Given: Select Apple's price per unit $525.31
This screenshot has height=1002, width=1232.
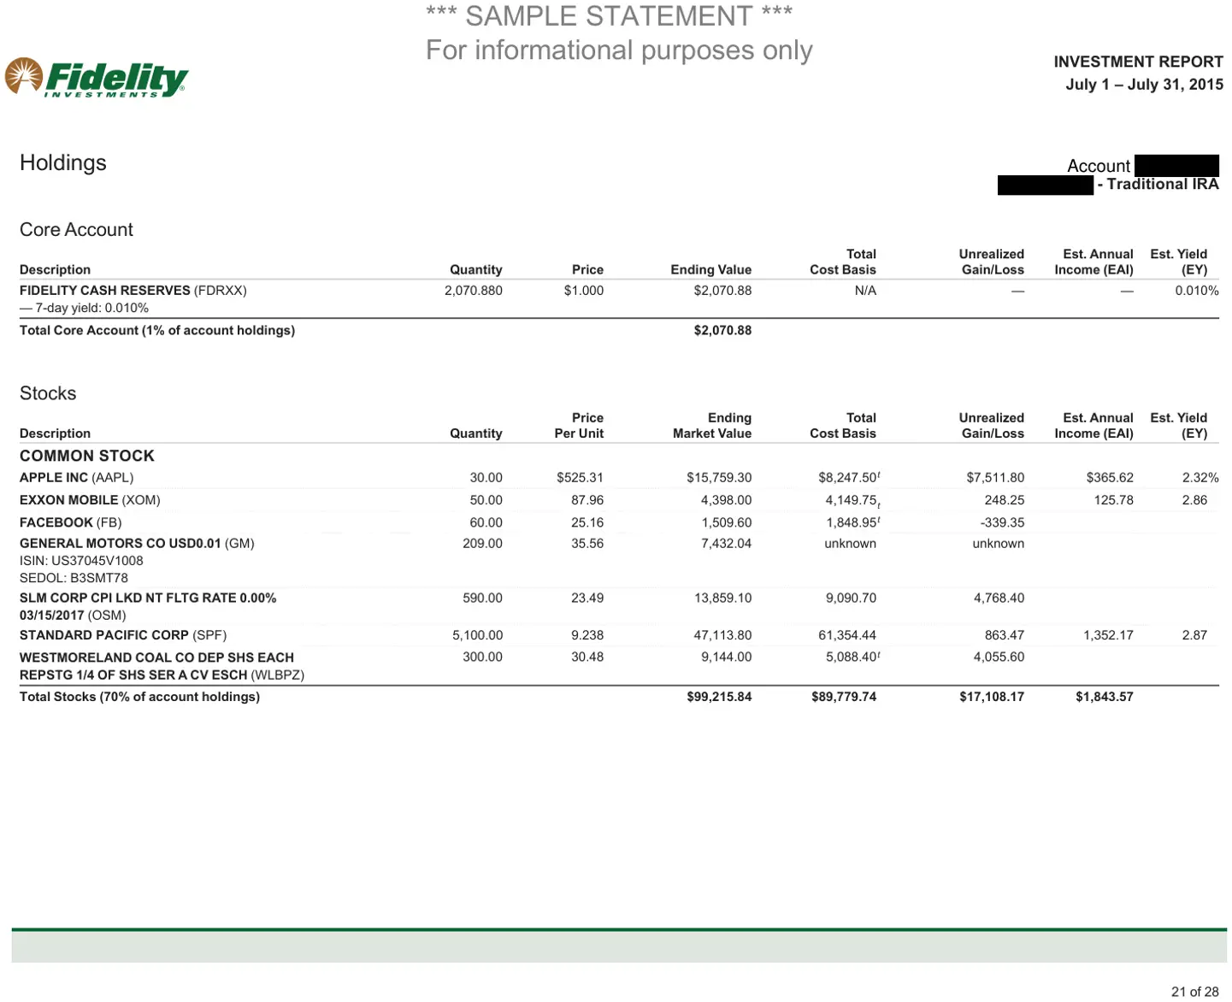Looking at the screenshot, I should tap(581, 478).
